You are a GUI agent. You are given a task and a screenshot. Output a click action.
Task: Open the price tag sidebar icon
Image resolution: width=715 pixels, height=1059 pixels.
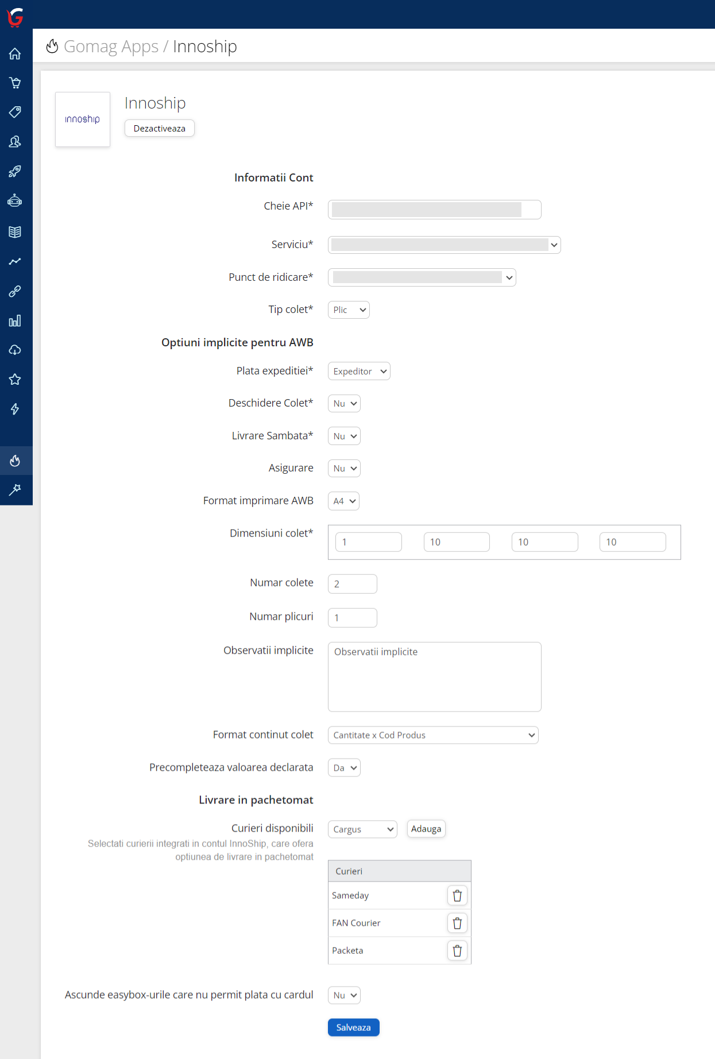tap(16, 112)
